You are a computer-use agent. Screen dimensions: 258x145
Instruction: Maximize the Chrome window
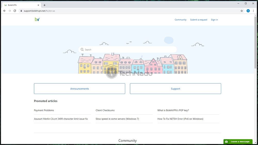coord(246,3)
